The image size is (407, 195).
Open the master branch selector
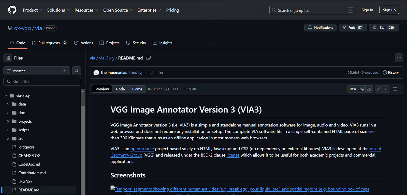37,71
